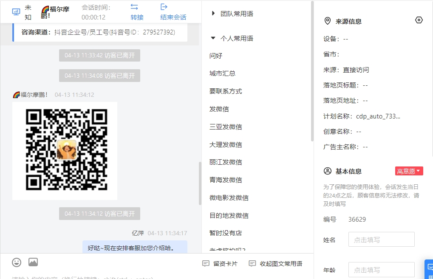
Task: Click the chat history scrollbar
Action: (x=200, y=183)
